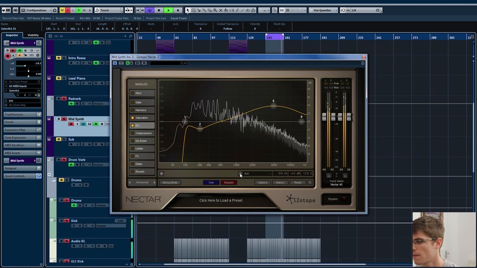477x268 pixels.
Task: Expand the Quick Controls inspector section
Action: [x=22, y=176]
